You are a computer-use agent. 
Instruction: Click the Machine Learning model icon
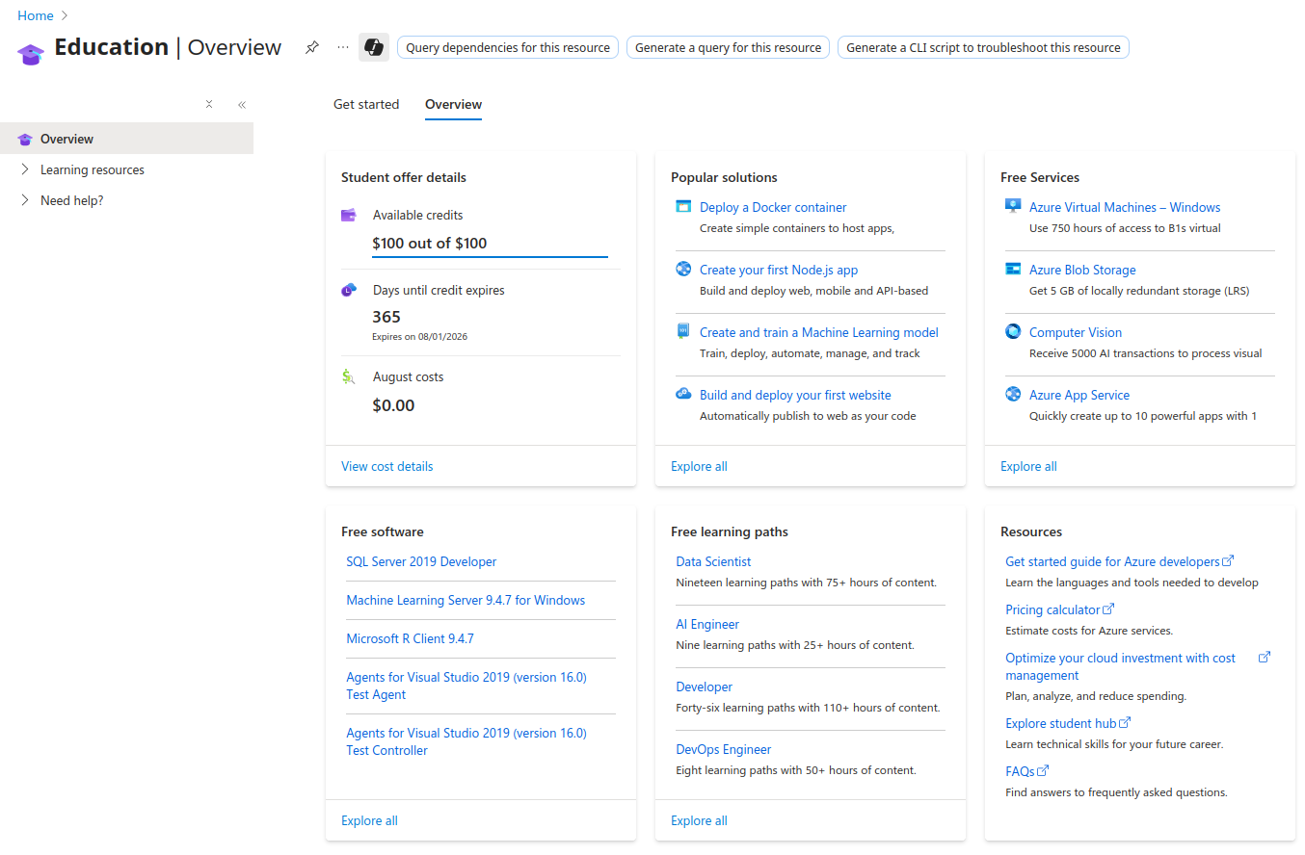click(x=683, y=330)
